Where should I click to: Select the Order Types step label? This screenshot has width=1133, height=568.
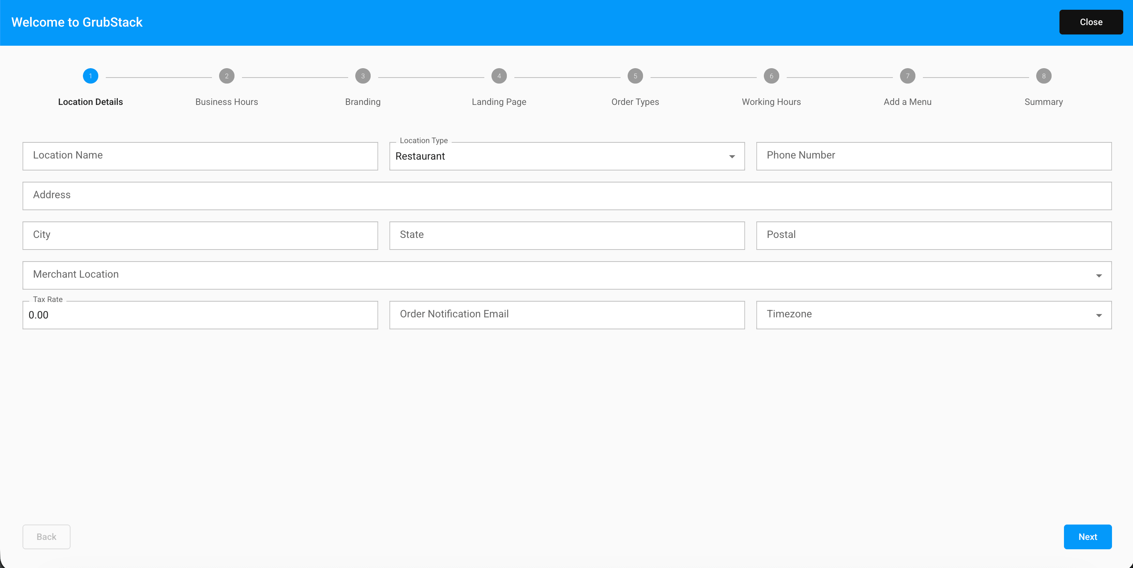(635, 102)
